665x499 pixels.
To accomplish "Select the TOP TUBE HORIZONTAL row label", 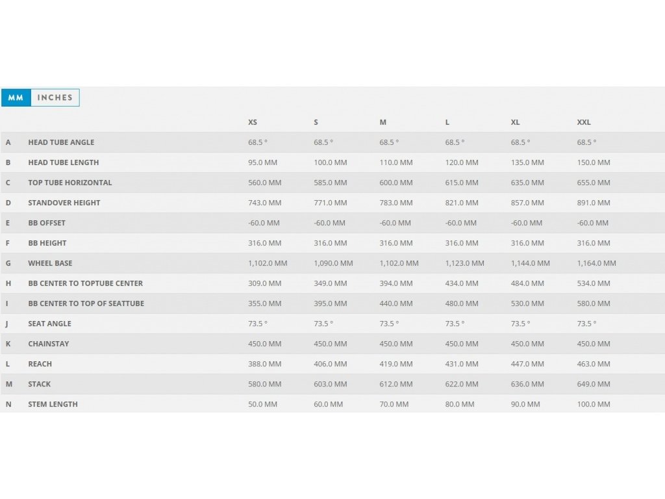I will (x=70, y=183).
